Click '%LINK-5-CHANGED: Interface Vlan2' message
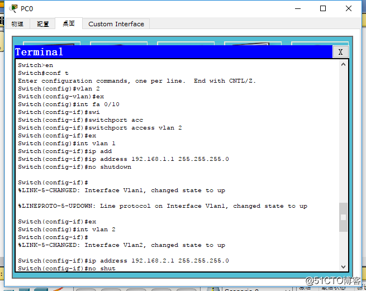This screenshot has width=366, height=291. click(122, 245)
